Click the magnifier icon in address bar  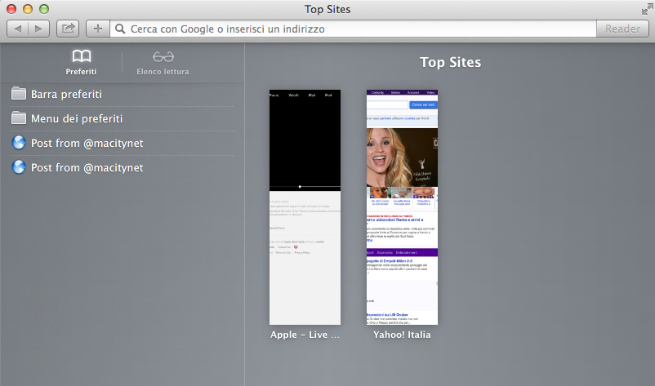(x=120, y=29)
